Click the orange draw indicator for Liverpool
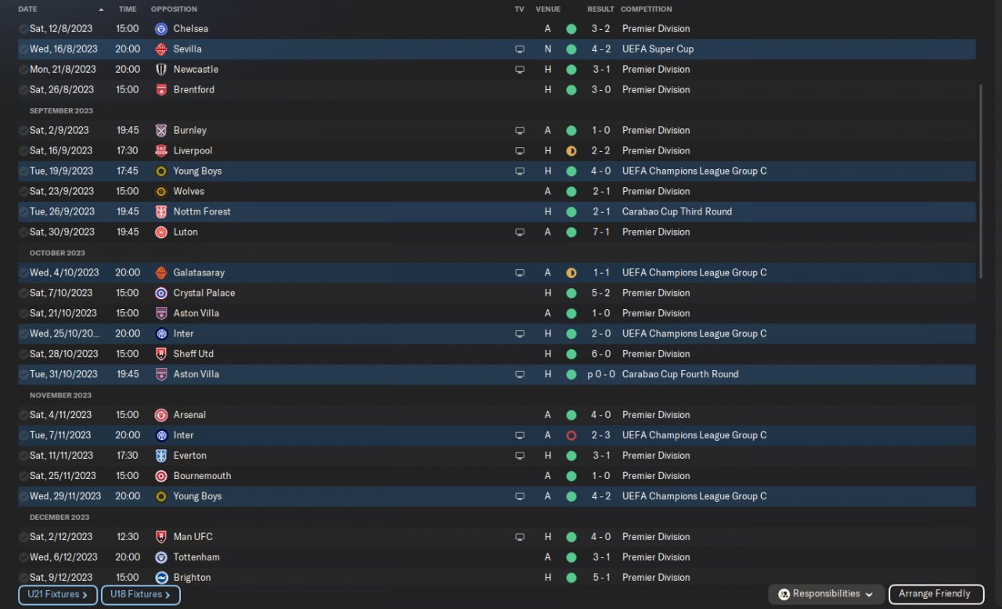1002x609 pixels. (571, 151)
